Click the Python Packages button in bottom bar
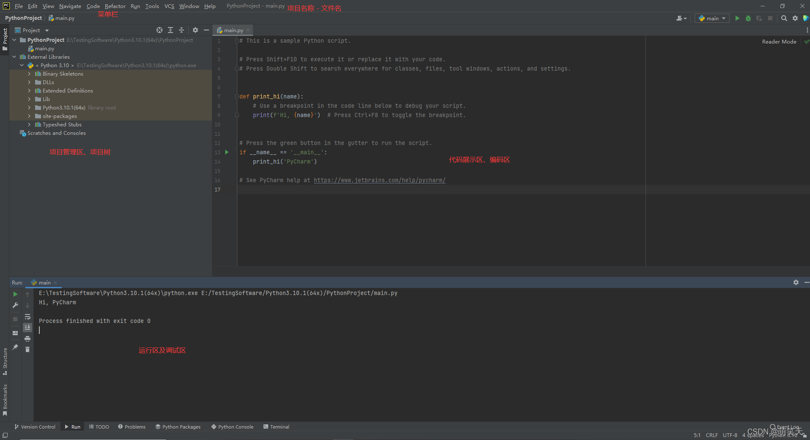 click(178, 427)
